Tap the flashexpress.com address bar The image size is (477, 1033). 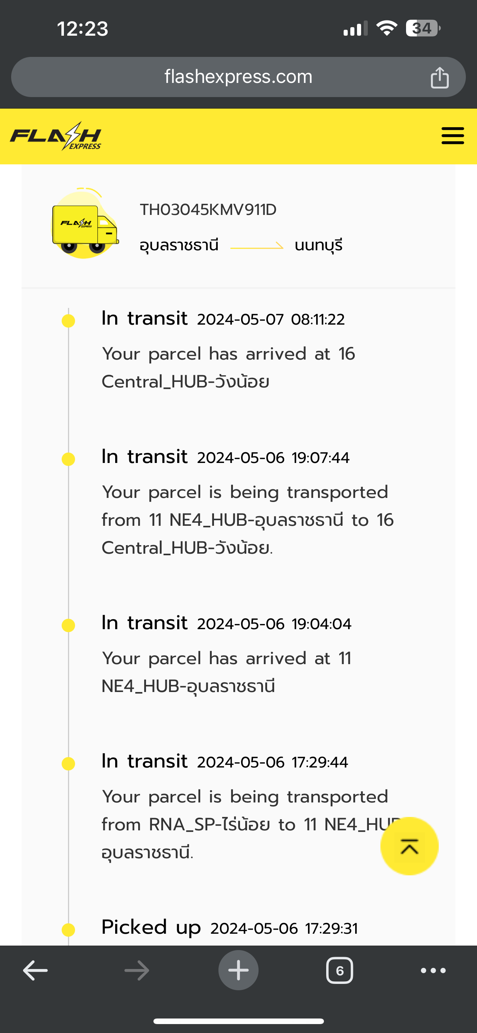238,77
